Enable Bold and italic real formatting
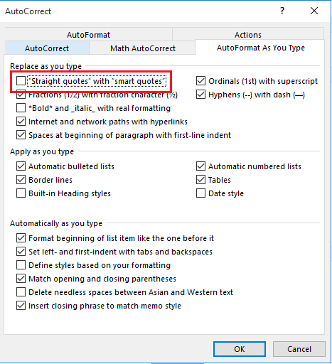 pyautogui.click(x=21, y=108)
